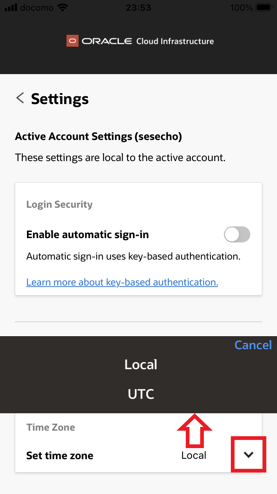
Task: Tap the cellular signal bars icon
Action: click(11, 8)
